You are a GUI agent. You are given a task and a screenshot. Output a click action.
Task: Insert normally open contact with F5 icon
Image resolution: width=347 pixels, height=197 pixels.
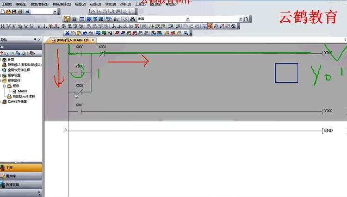[x=2, y=26]
